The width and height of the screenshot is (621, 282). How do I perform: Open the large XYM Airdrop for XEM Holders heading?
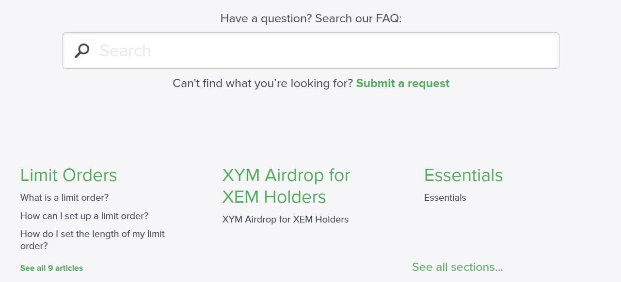click(x=286, y=186)
